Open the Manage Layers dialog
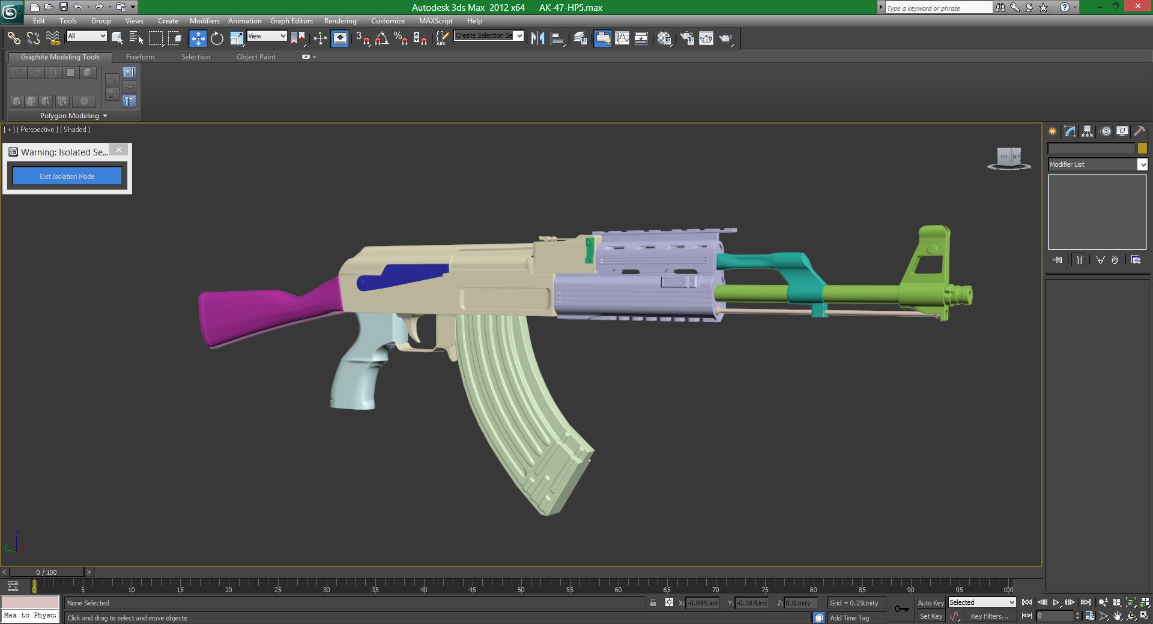Image resolution: width=1153 pixels, height=624 pixels. click(x=580, y=38)
